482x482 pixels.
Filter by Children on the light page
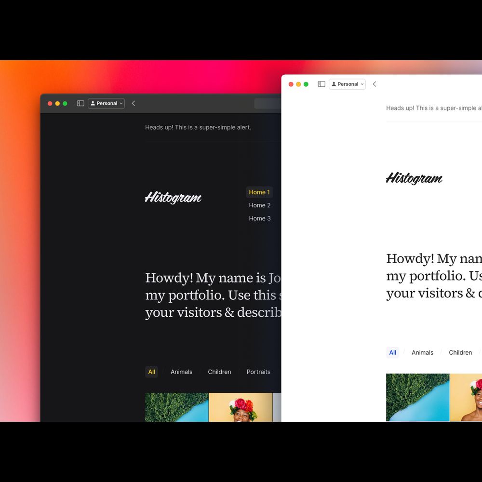[x=460, y=352]
